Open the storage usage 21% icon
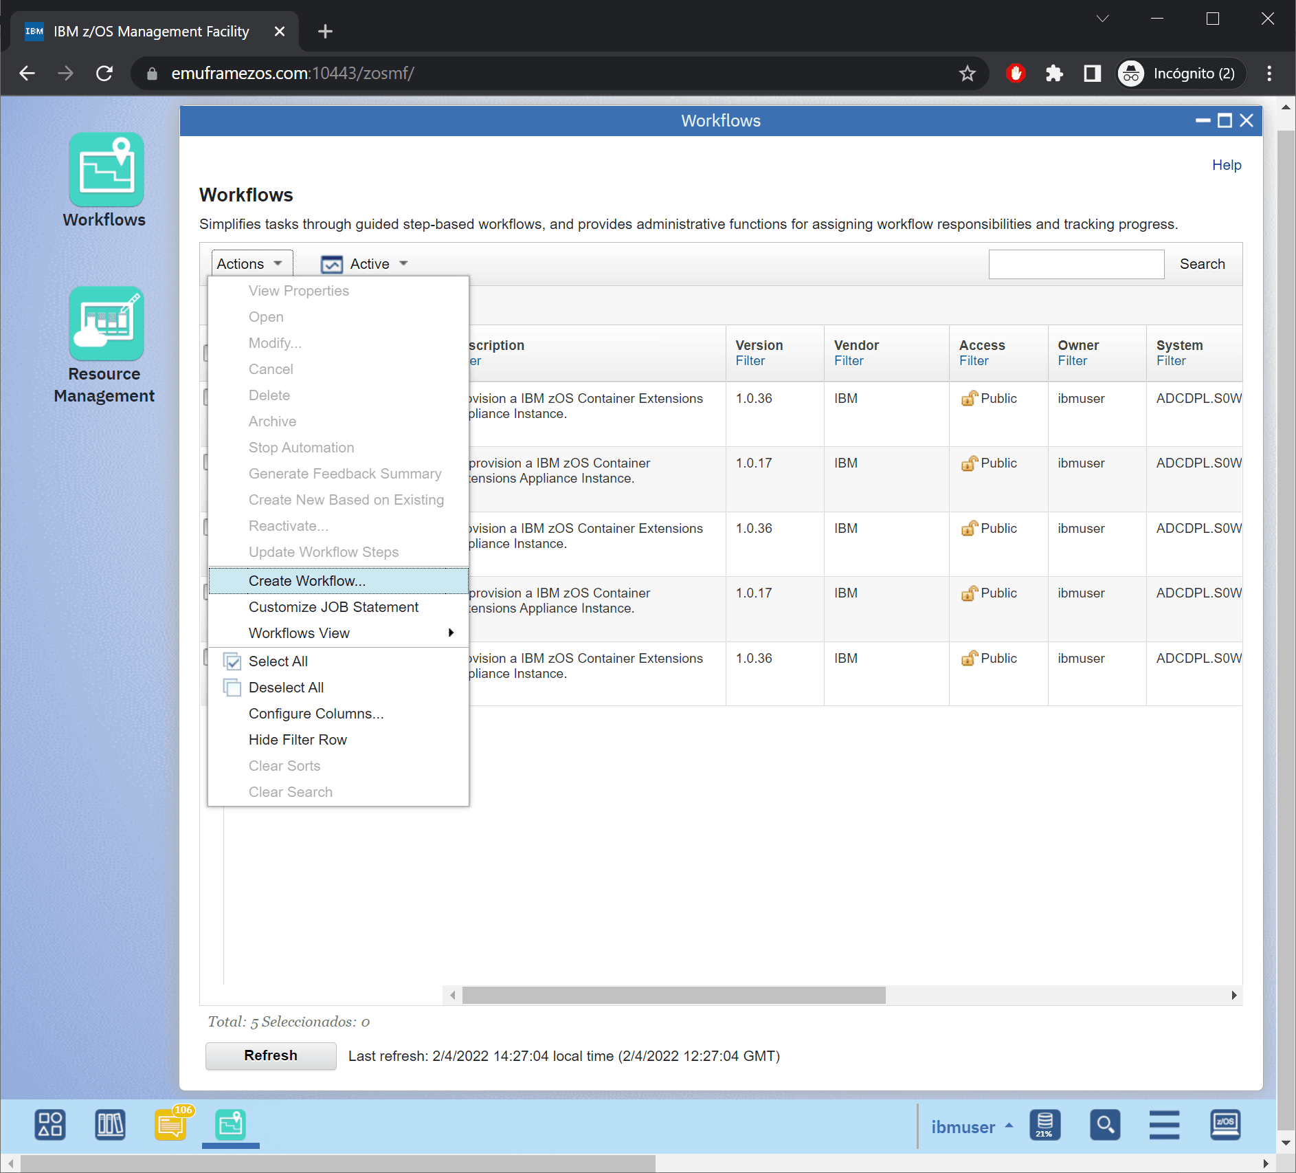1296x1173 pixels. (1044, 1126)
